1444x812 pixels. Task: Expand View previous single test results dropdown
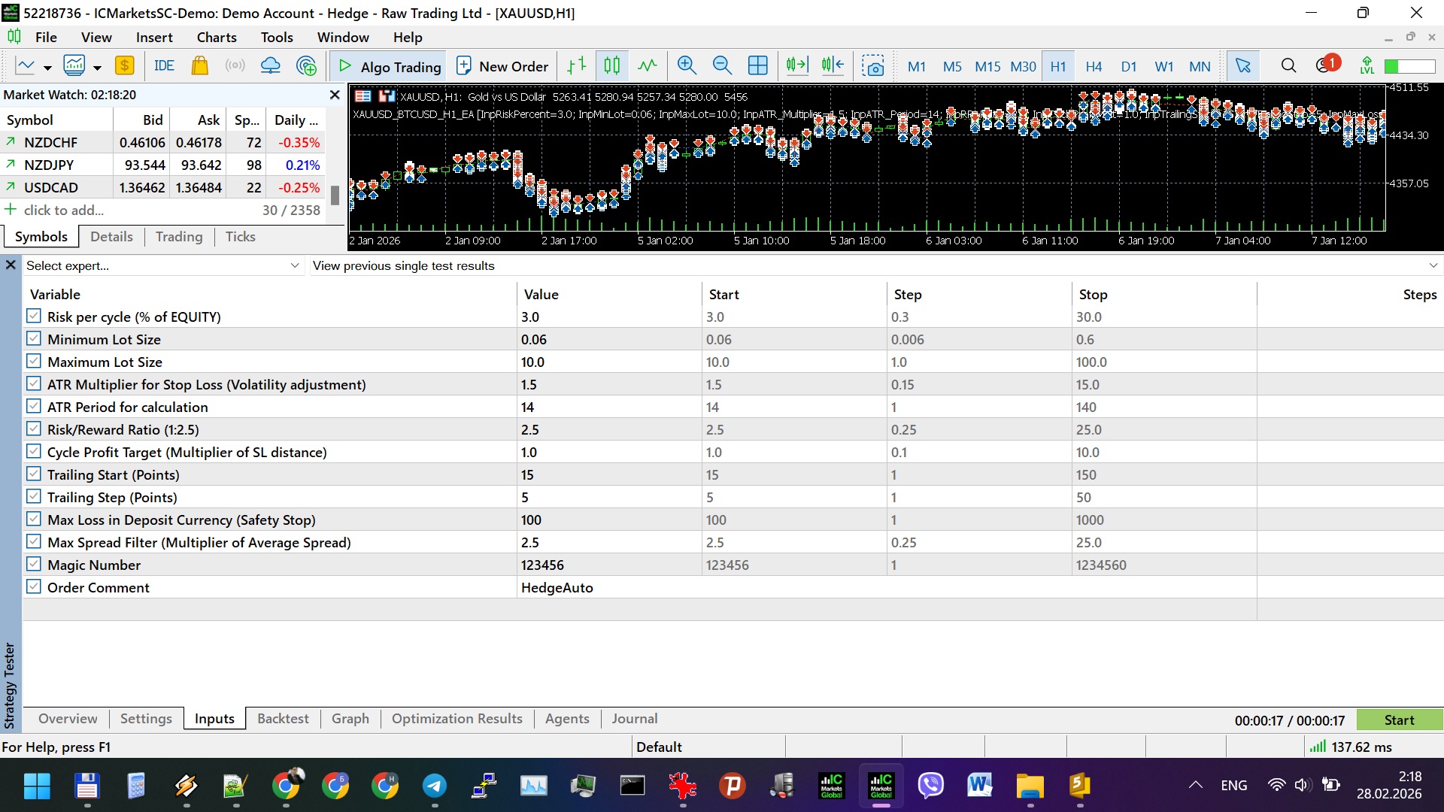point(1433,265)
